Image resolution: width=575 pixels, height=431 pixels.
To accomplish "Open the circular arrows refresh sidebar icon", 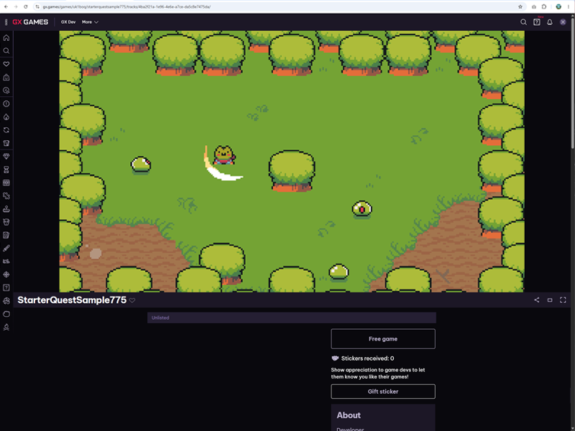I will coord(6,130).
